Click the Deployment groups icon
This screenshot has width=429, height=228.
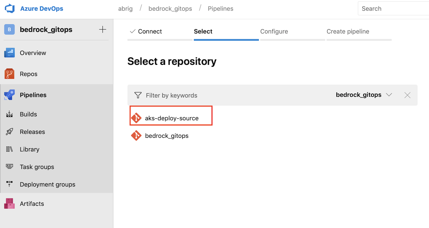9,184
